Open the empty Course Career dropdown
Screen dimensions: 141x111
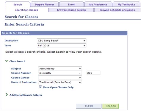(60, 78)
